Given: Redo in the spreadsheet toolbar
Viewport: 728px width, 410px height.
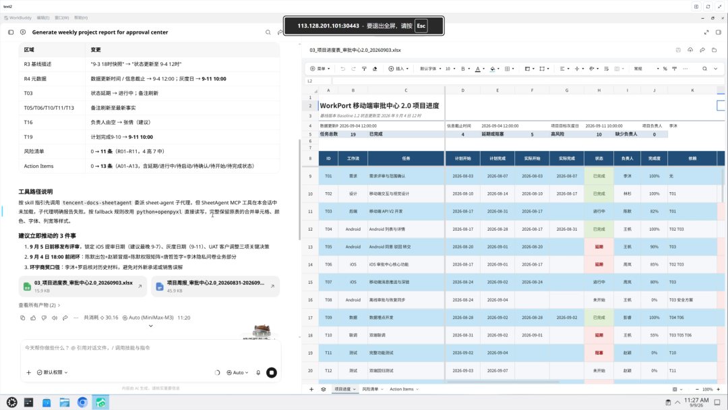Looking at the screenshot, I should pos(353,69).
